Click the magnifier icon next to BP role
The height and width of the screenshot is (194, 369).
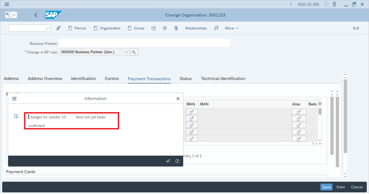tap(134, 52)
